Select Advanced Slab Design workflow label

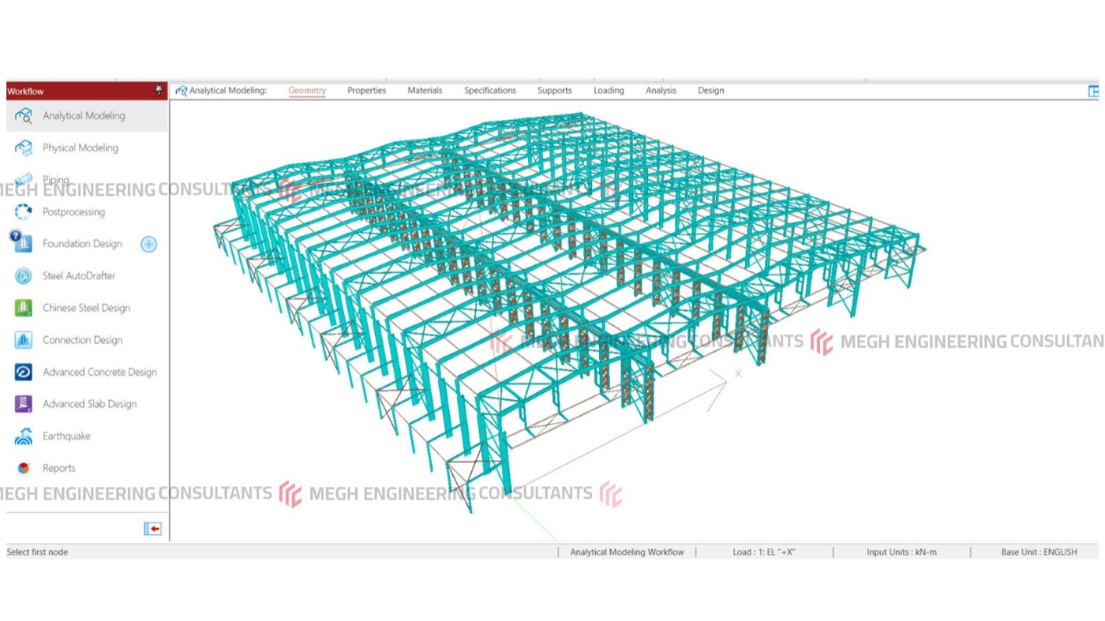[x=89, y=404]
